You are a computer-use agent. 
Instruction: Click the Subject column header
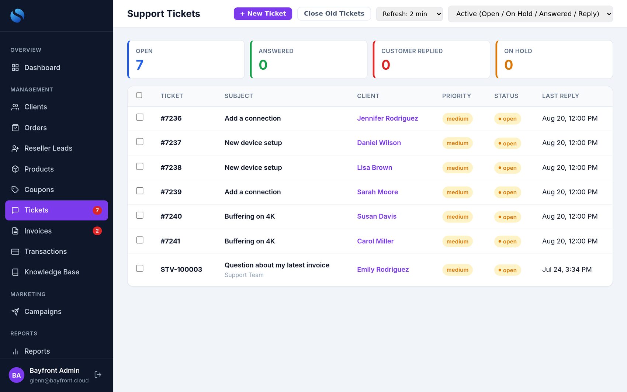point(239,96)
